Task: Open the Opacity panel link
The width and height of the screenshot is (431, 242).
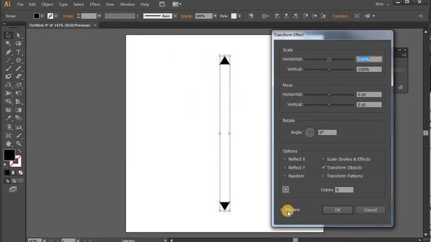Action: pos(187,16)
